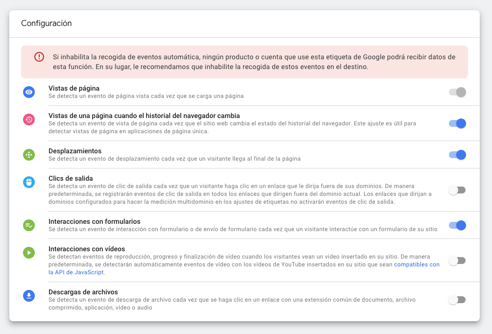Click the pink history clock icon

click(x=29, y=119)
